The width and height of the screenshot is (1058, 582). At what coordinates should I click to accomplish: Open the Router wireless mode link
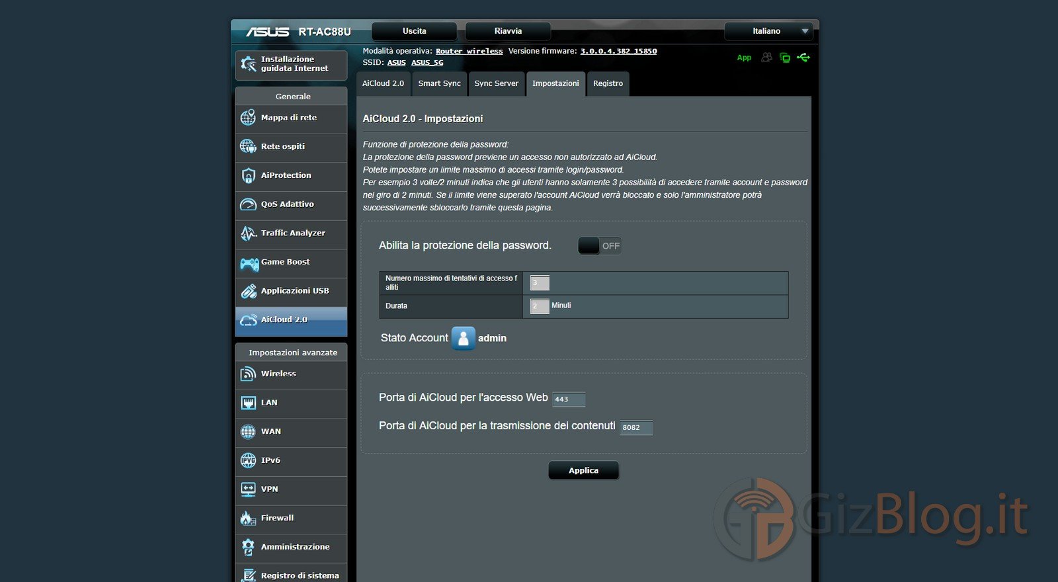point(469,51)
